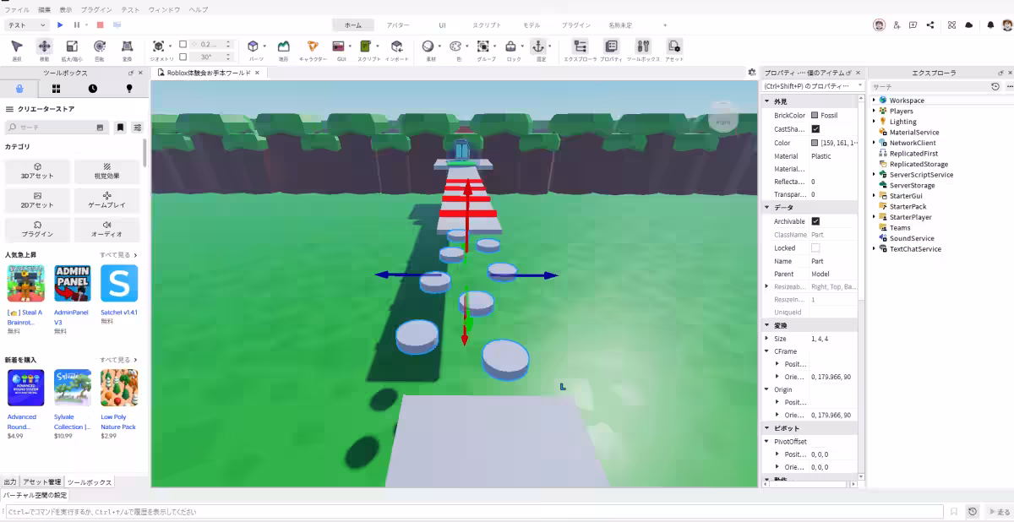The image size is (1014, 522).
Task: Click the share icon in the top bar
Action: coord(930,25)
